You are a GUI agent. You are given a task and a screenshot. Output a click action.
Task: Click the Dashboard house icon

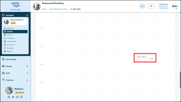pos(5,28)
